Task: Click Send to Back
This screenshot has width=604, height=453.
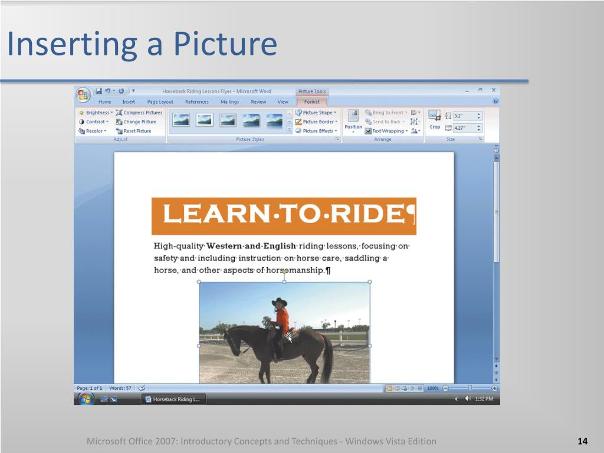Action: point(385,122)
